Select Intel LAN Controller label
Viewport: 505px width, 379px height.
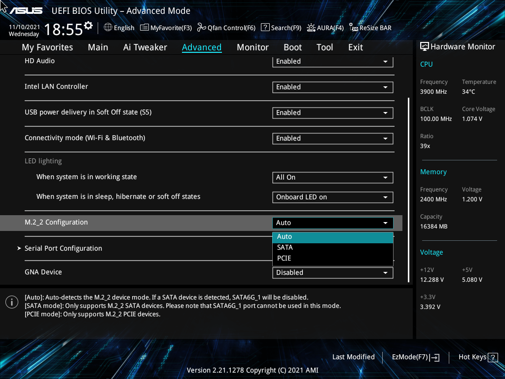pos(56,86)
